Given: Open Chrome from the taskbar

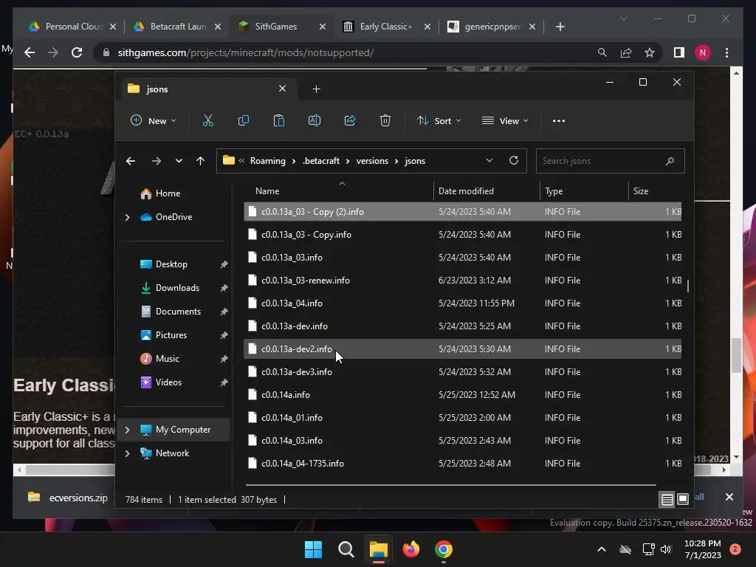Looking at the screenshot, I should point(444,549).
